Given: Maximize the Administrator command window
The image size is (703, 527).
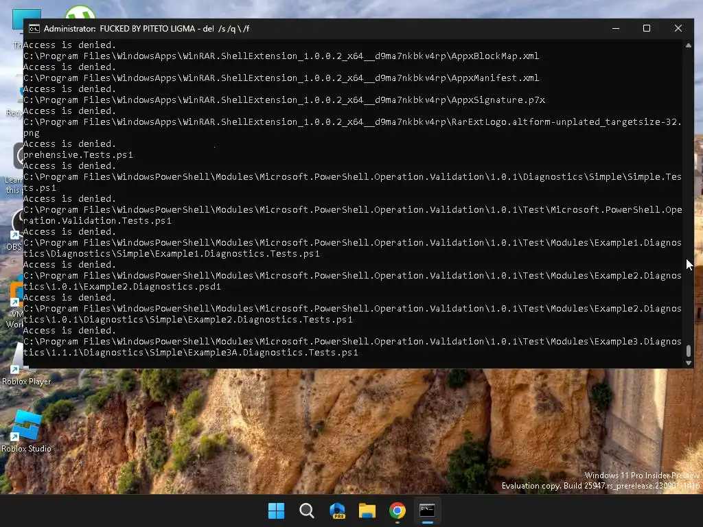Looking at the screenshot, I should pyautogui.click(x=647, y=28).
